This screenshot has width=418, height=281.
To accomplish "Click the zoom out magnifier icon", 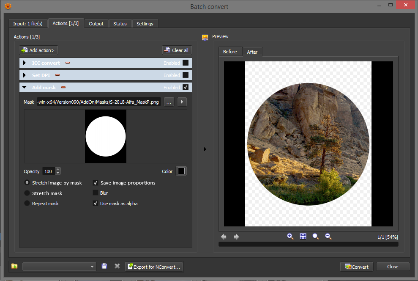I will point(328,237).
